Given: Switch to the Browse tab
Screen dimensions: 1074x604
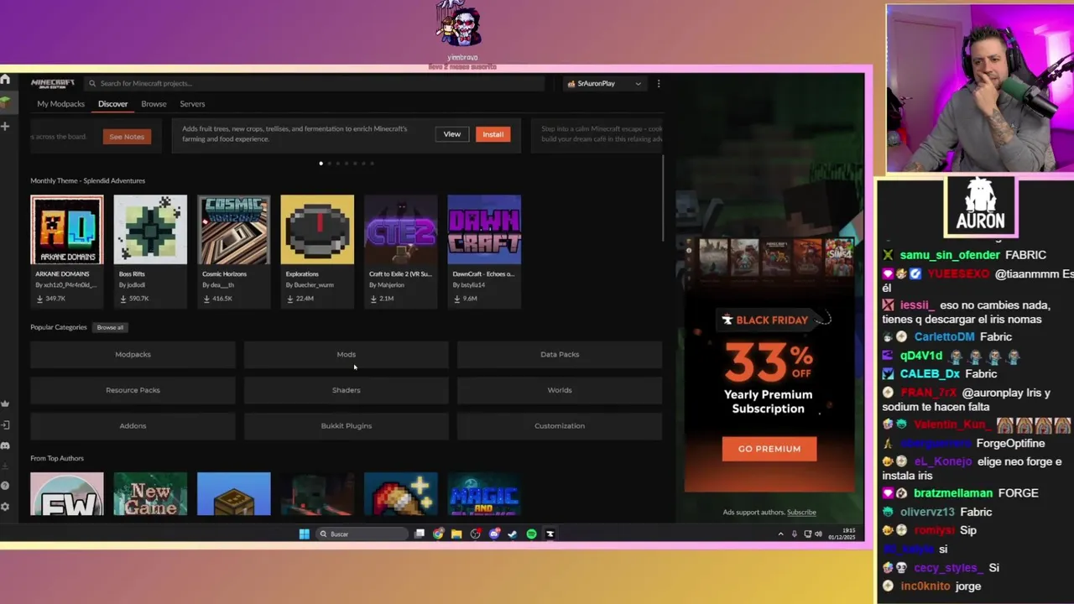Looking at the screenshot, I should click(x=154, y=104).
